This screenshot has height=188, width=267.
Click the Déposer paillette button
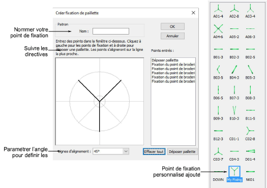click(x=183, y=151)
